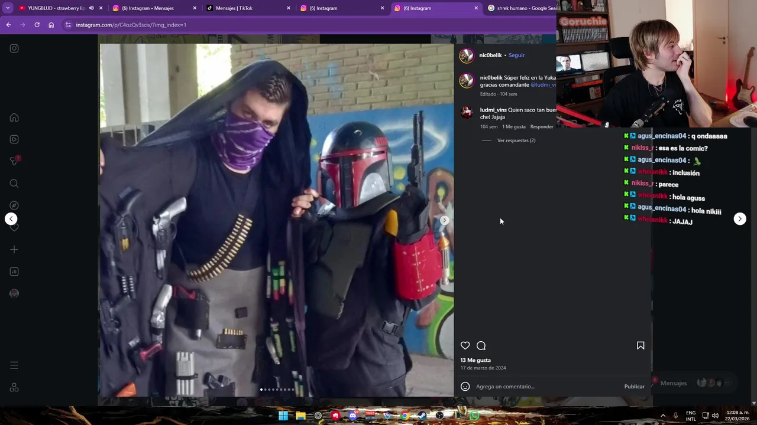Mute the YUNGBLUD tab audio icon
Image resolution: width=757 pixels, height=425 pixels.
pos(91,8)
